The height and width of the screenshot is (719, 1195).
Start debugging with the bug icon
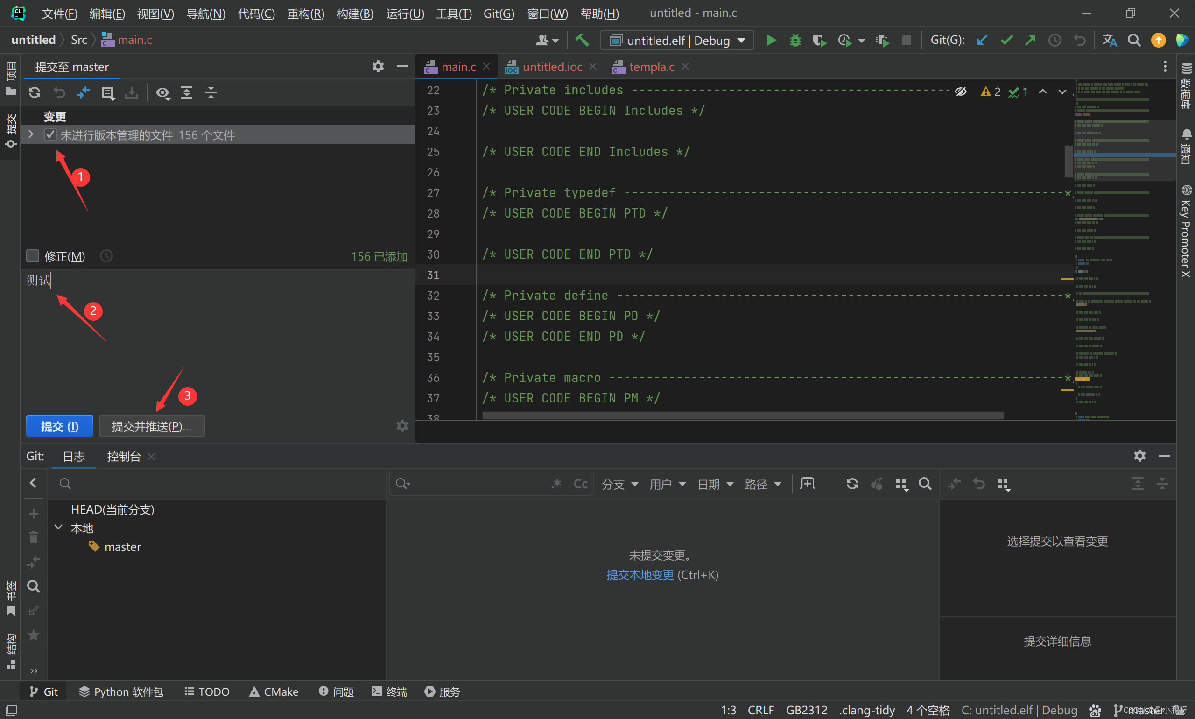[795, 40]
